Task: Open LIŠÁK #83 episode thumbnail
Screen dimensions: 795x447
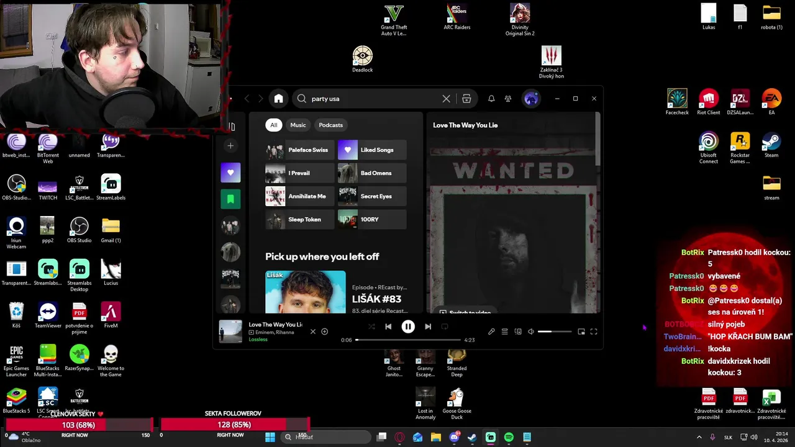Action: tap(306, 292)
